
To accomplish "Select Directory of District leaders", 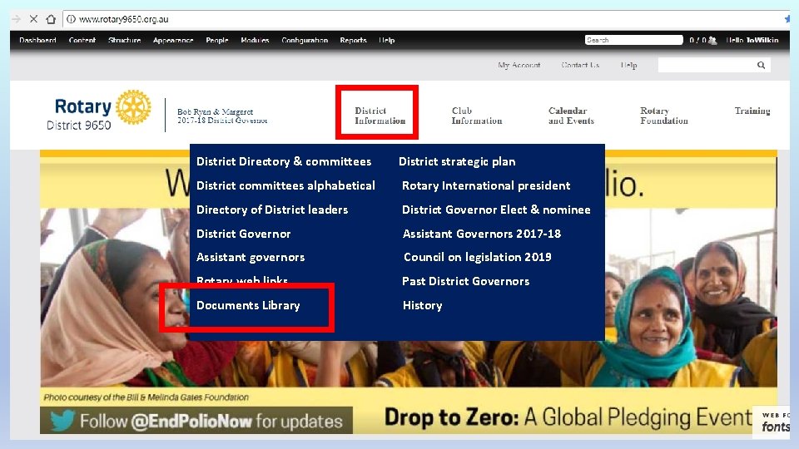I will coord(272,210).
